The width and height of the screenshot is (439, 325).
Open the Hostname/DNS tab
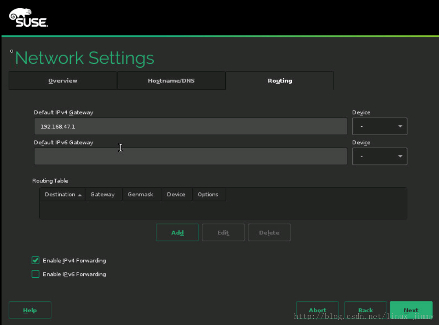171,80
